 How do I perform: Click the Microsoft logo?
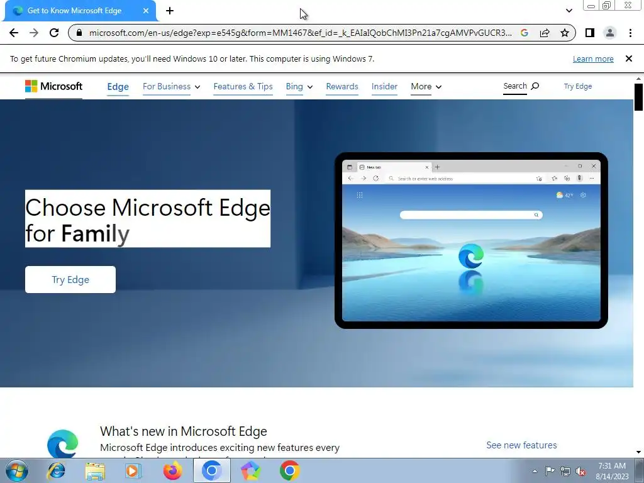click(x=54, y=86)
